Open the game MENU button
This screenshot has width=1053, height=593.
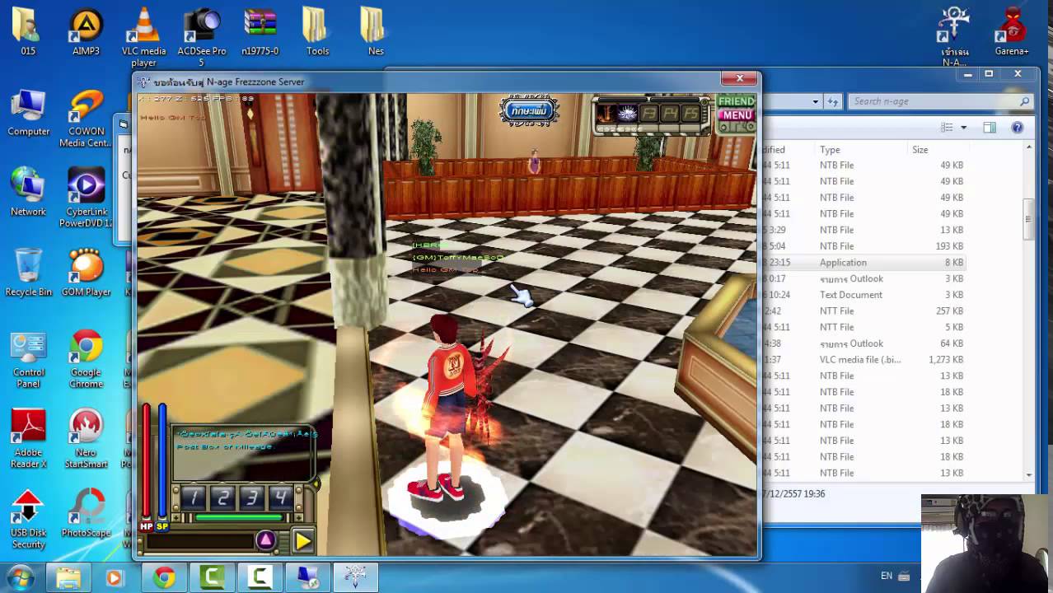pyautogui.click(x=736, y=115)
